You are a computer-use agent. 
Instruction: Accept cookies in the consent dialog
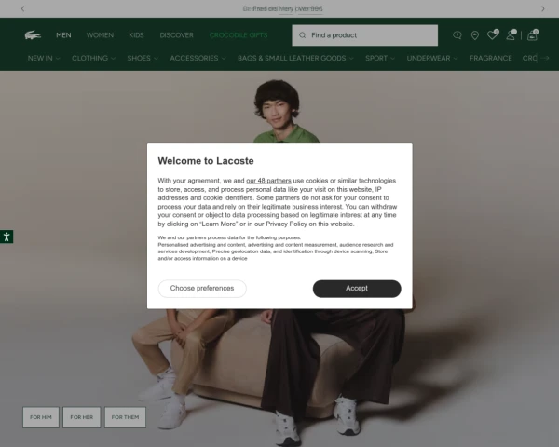pos(357,289)
